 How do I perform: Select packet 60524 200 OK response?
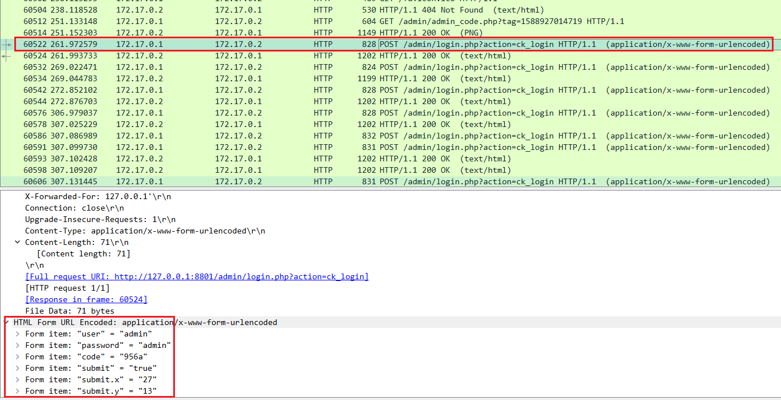point(390,56)
